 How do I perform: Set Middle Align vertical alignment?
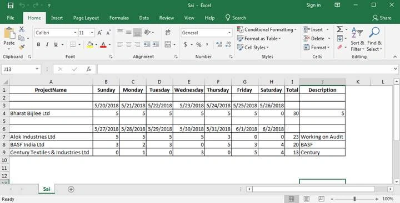coord(128,32)
